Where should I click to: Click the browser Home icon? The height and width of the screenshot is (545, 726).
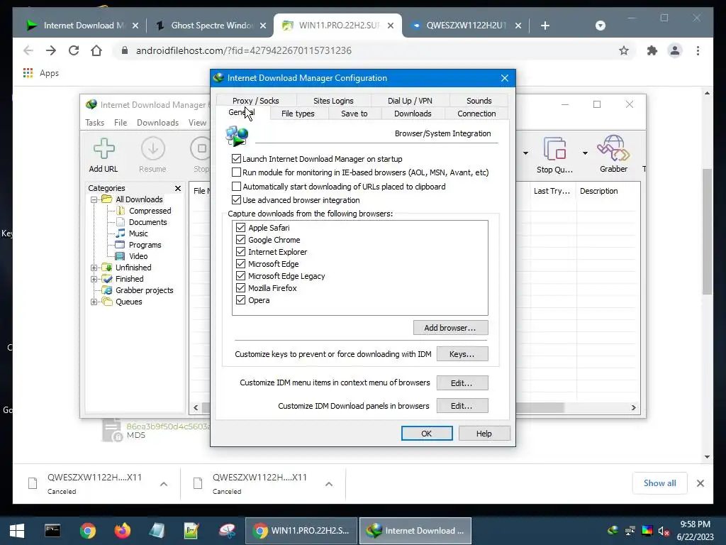coord(96,50)
